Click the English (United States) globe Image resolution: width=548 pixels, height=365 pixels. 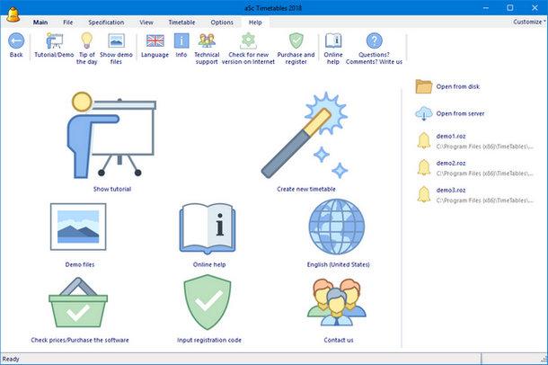click(337, 227)
